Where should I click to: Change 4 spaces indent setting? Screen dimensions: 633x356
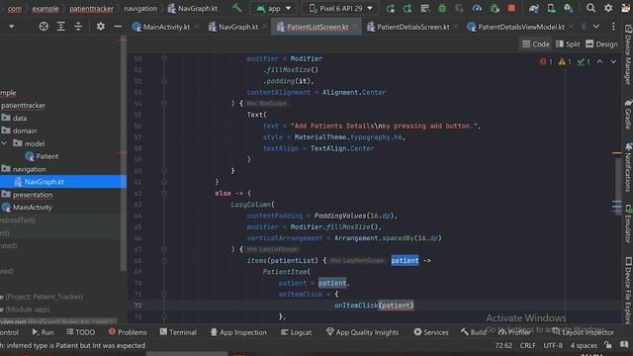pyautogui.click(x=584, y=345)
